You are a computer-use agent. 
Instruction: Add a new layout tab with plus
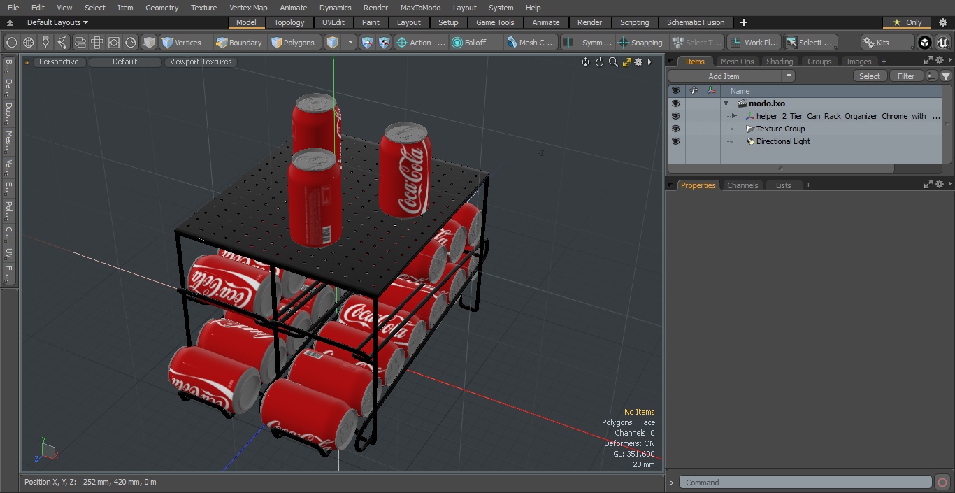click(x=743, y=22)
